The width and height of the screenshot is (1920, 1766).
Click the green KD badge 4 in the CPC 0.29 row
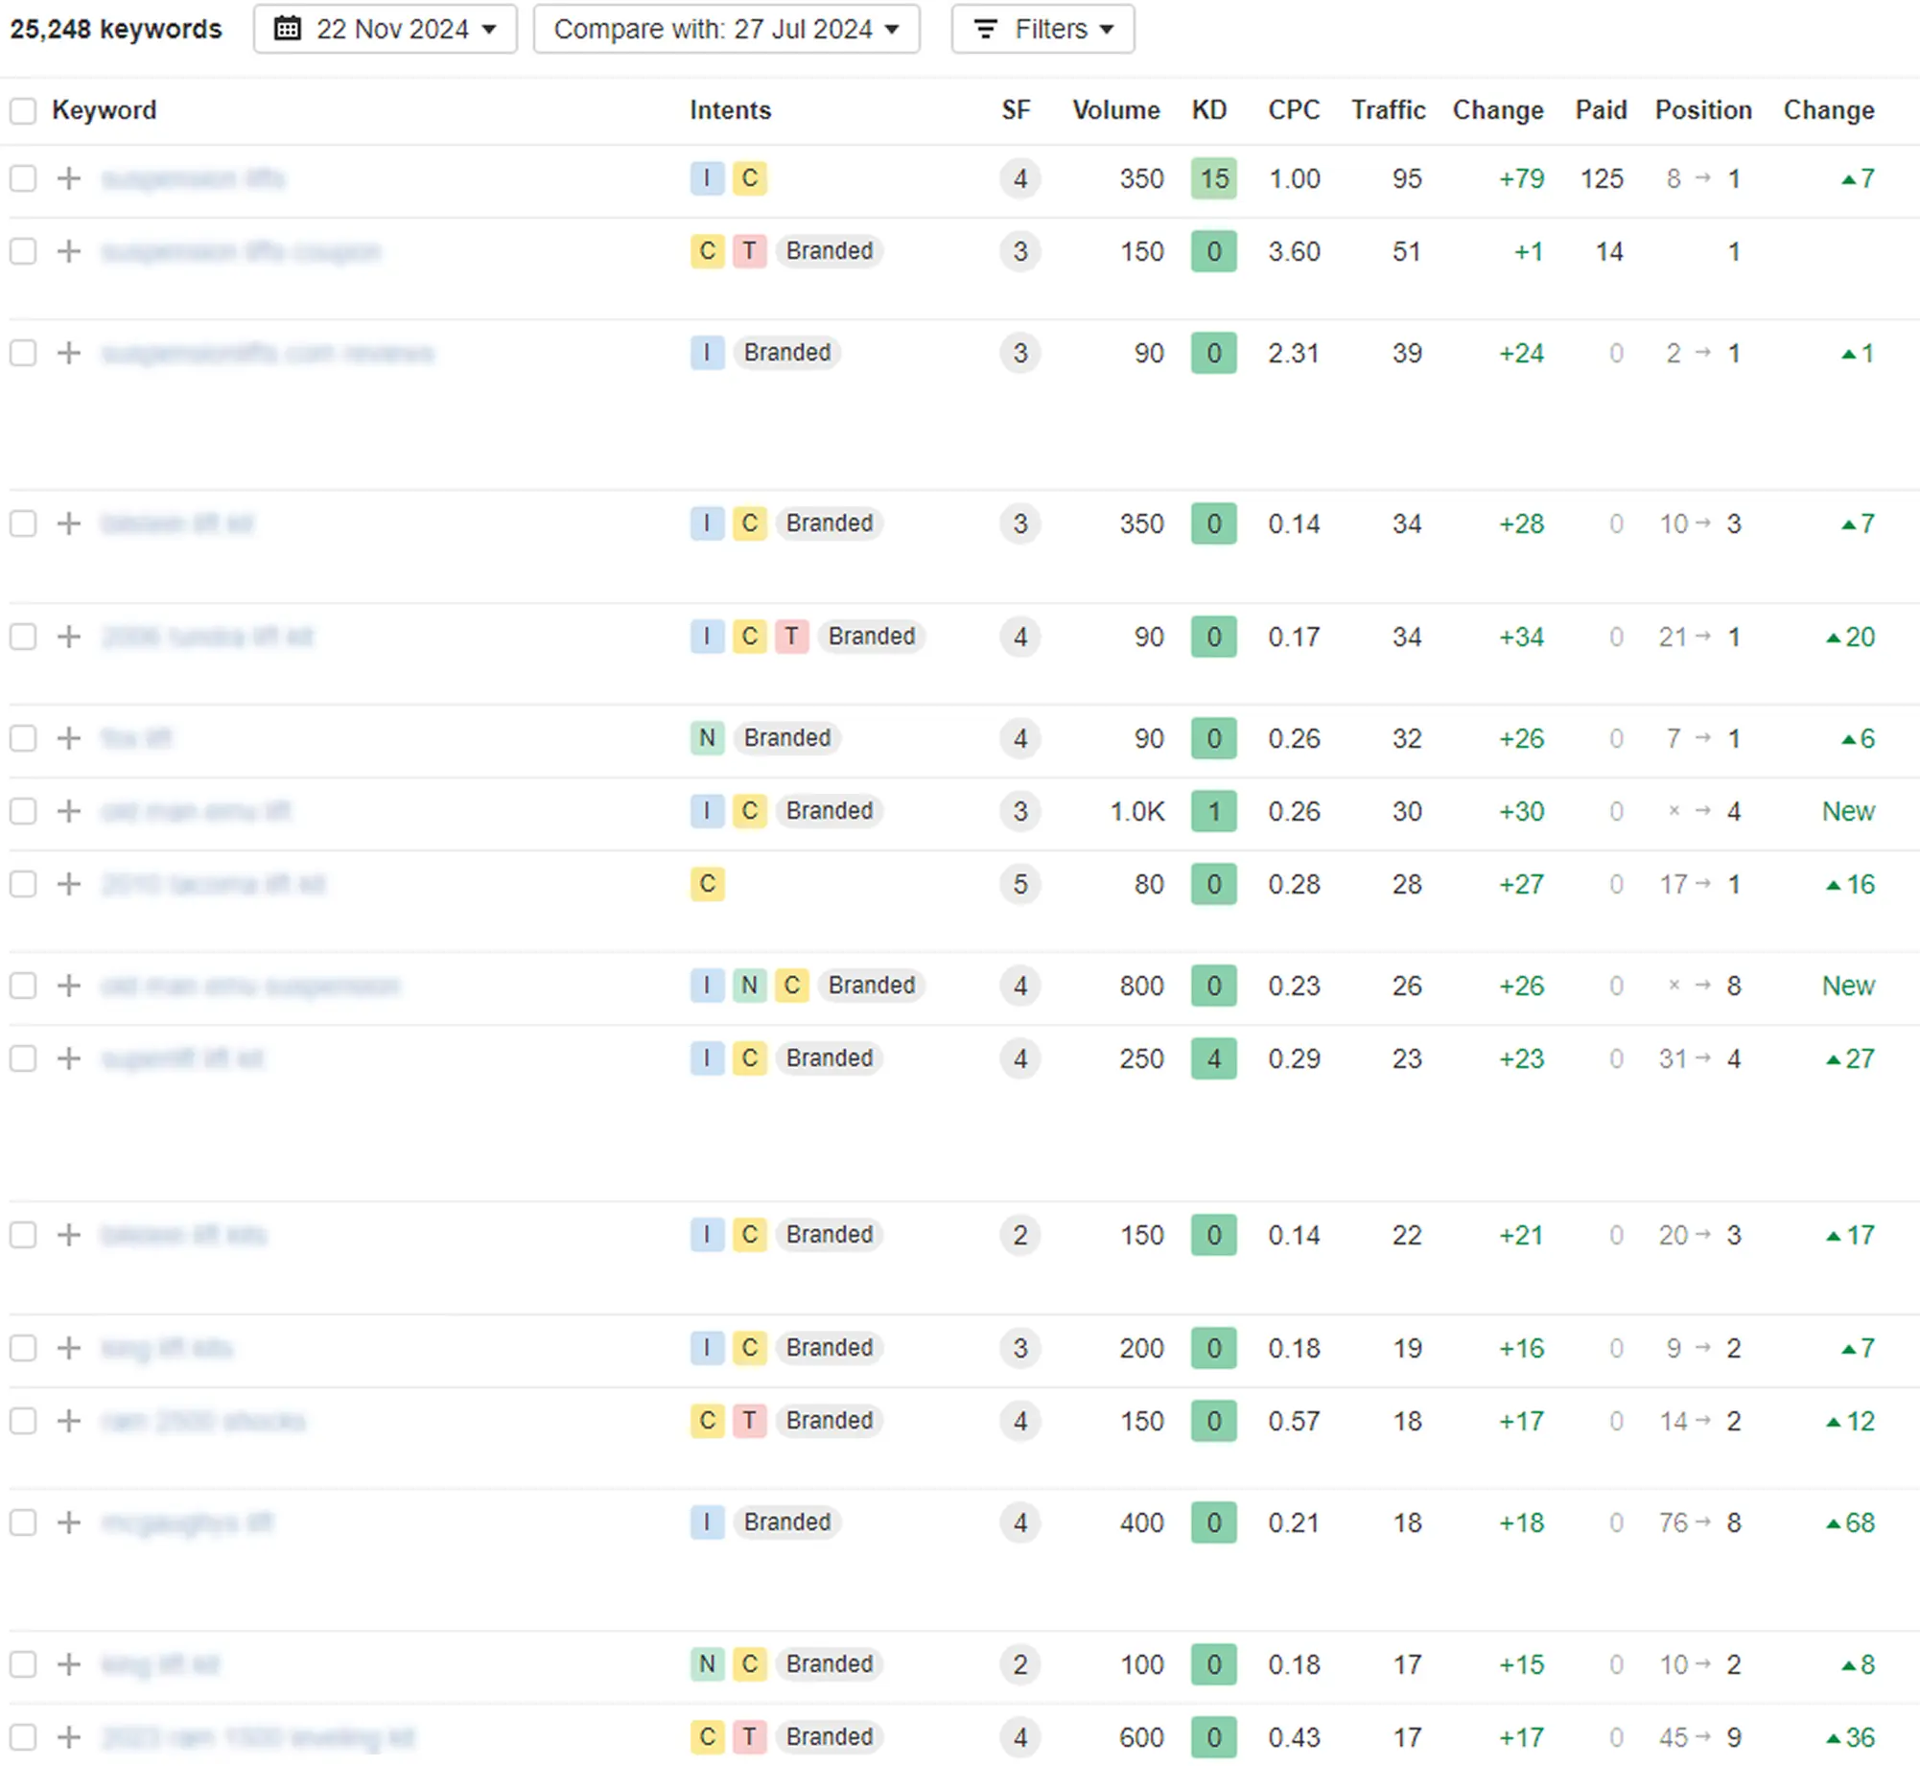click(x=1213, y=1058)
